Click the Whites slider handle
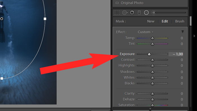Viewport: 197px width, 111px height. tap(153, 78)
